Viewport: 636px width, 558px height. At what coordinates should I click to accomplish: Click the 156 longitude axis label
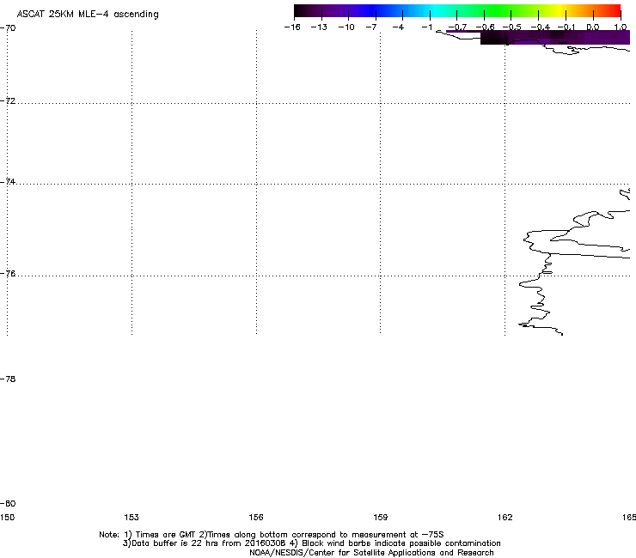[x=256, y=517]
